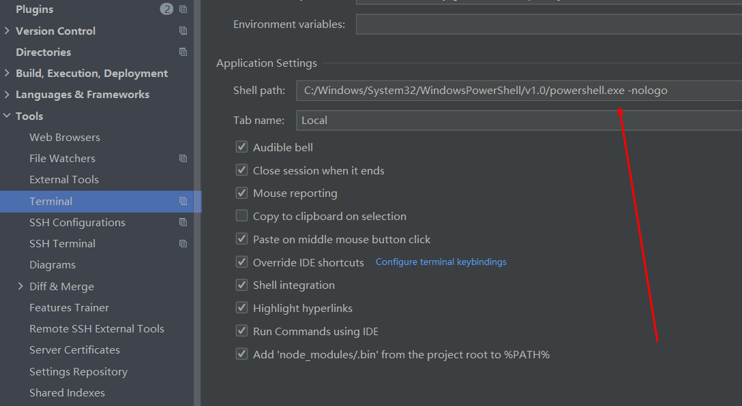Expand Build, Execution, Deployment
Screen dimensions: 742x406
8,73
